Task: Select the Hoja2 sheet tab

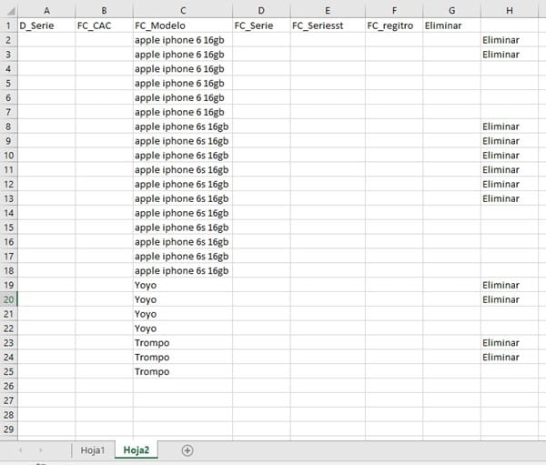Action: 136,450
